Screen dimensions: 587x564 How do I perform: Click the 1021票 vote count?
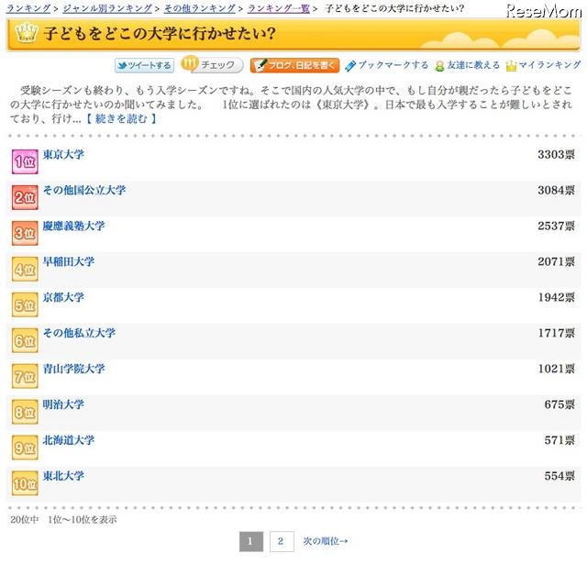[x=557, y=369]
